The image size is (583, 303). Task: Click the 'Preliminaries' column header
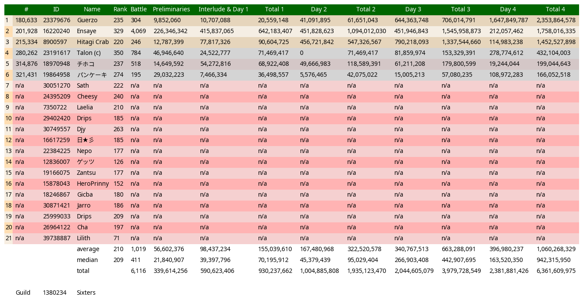171,9
